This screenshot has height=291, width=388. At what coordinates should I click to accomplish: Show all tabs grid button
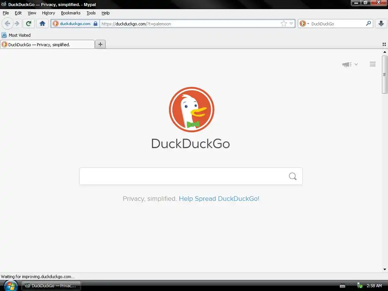[384, 44]
